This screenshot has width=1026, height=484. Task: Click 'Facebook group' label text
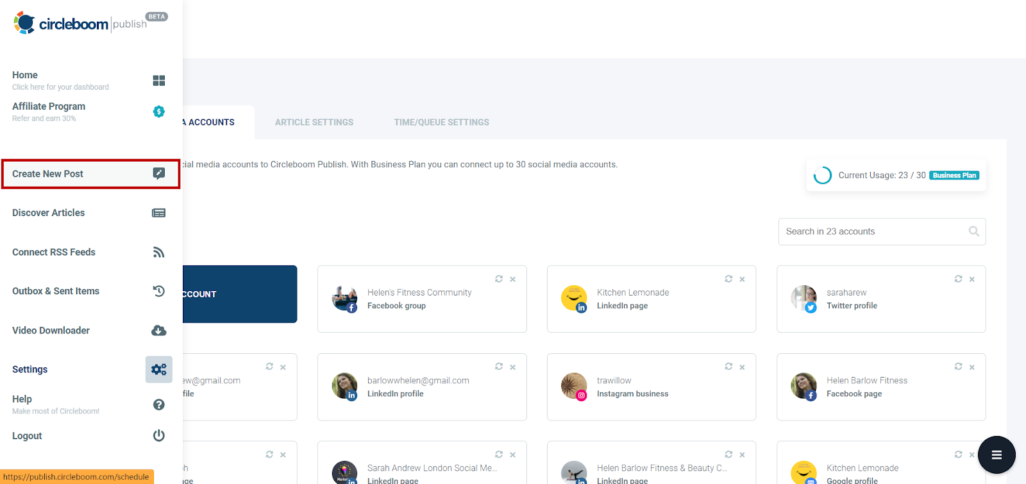[x=396, y=306]
